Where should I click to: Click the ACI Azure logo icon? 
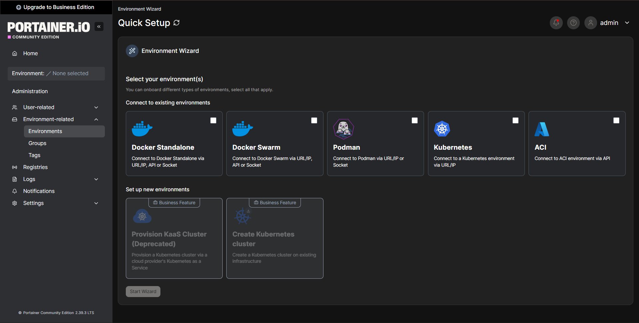tap(542, 129)
